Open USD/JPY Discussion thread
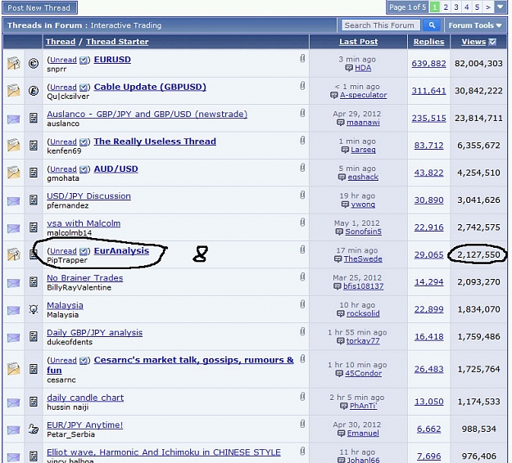Image resolution: width=512 pixels, height=463 pixels. click(88, 196)
